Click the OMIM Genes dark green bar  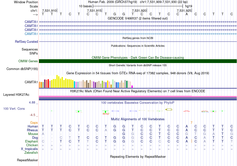point(138,61)
